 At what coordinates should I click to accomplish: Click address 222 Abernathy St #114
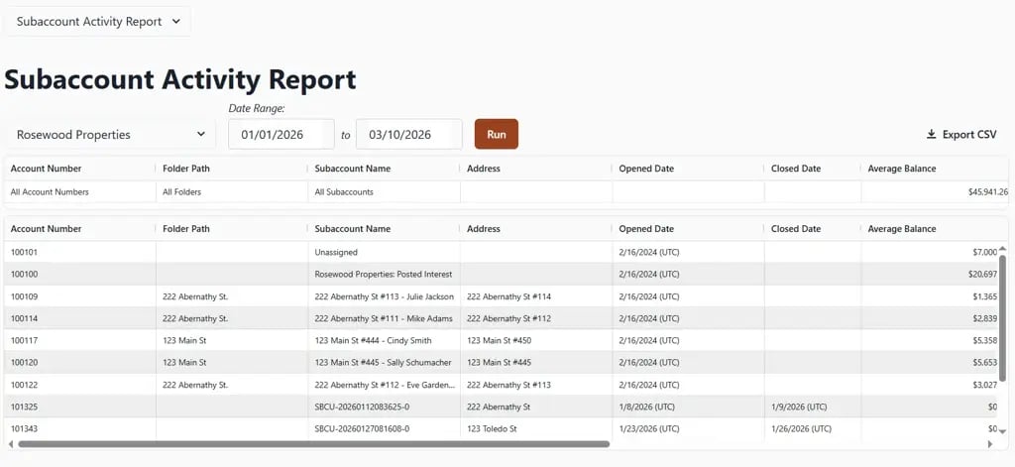508,296
